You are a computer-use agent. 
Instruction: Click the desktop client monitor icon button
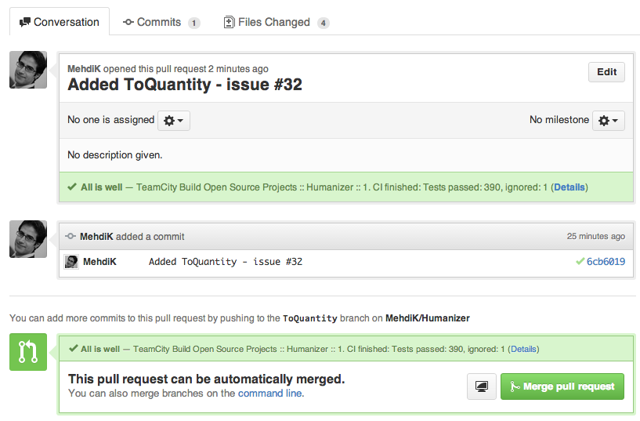click(x=482, y=387)
